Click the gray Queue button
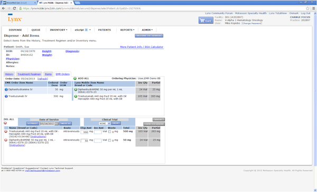This screenshot has width=317, height=192. click(158, 119)
